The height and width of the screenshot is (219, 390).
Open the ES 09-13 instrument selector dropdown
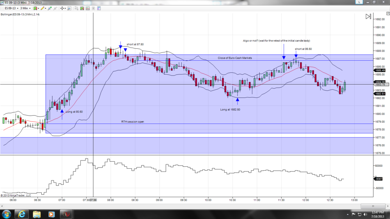click(11, 8)
